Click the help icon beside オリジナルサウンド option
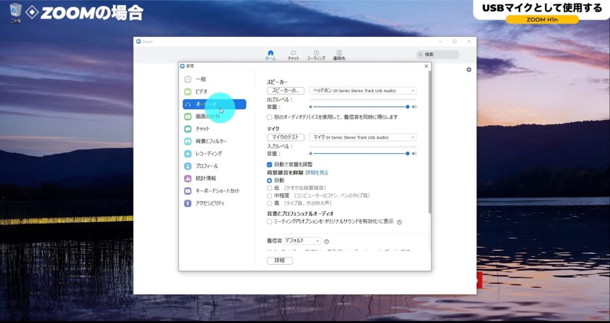The width and height of the screenshot is (610, 323). point(399,222)
